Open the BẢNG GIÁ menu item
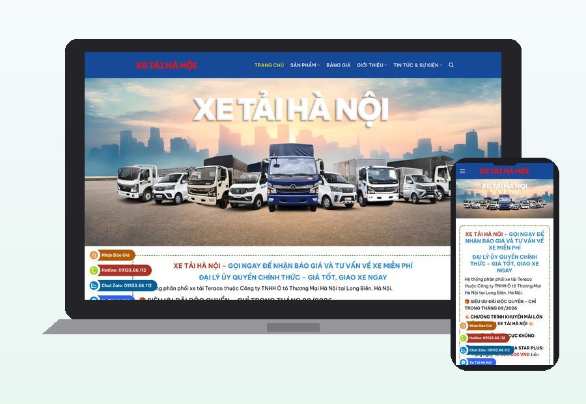Screen dimensions: 586x404 (338, 65)
